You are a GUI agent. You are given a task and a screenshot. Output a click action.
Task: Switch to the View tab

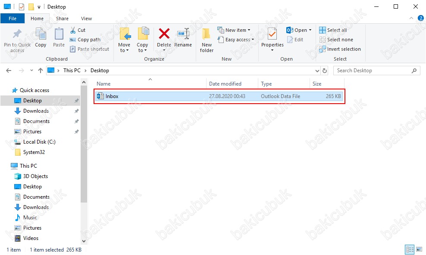[x=86, y=18]
